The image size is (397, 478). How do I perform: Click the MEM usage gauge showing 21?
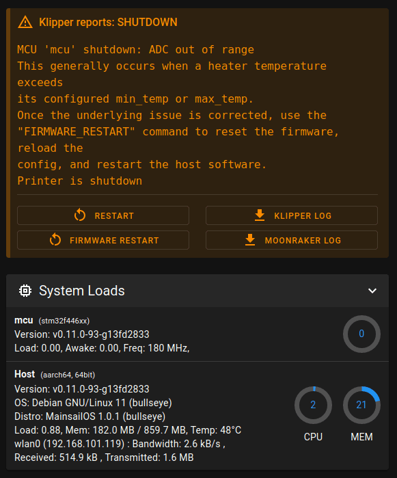(x=361, y=405)
